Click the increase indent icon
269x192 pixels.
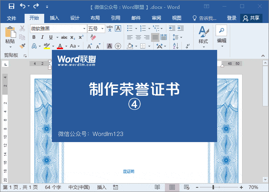coord(181,28)
